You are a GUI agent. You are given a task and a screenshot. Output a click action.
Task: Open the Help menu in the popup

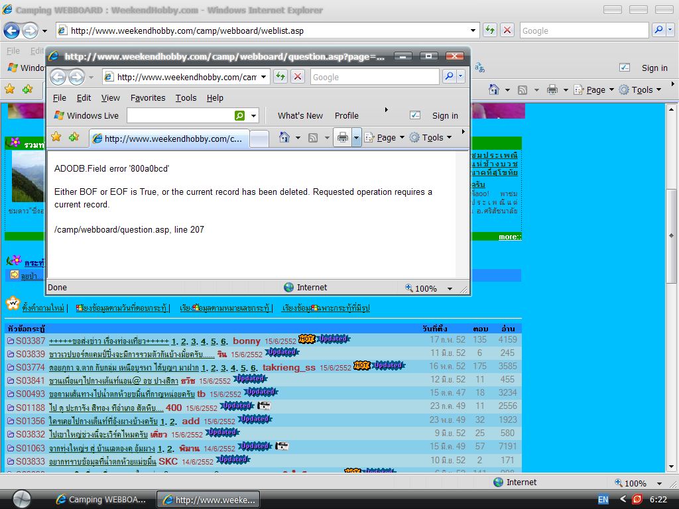coord(215,97)
